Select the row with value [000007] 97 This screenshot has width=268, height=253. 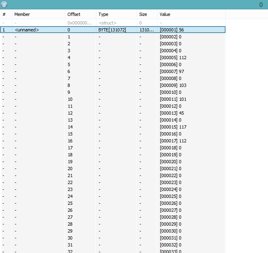tap(172, 71)
